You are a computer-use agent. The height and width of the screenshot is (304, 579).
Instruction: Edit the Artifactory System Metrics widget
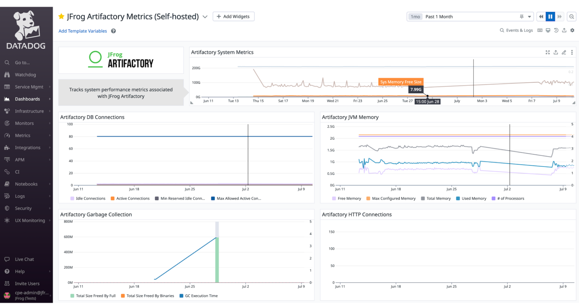[x=564, y=52]
